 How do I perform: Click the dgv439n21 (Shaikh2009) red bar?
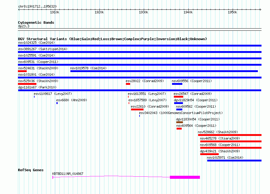(x=210, y=154)
